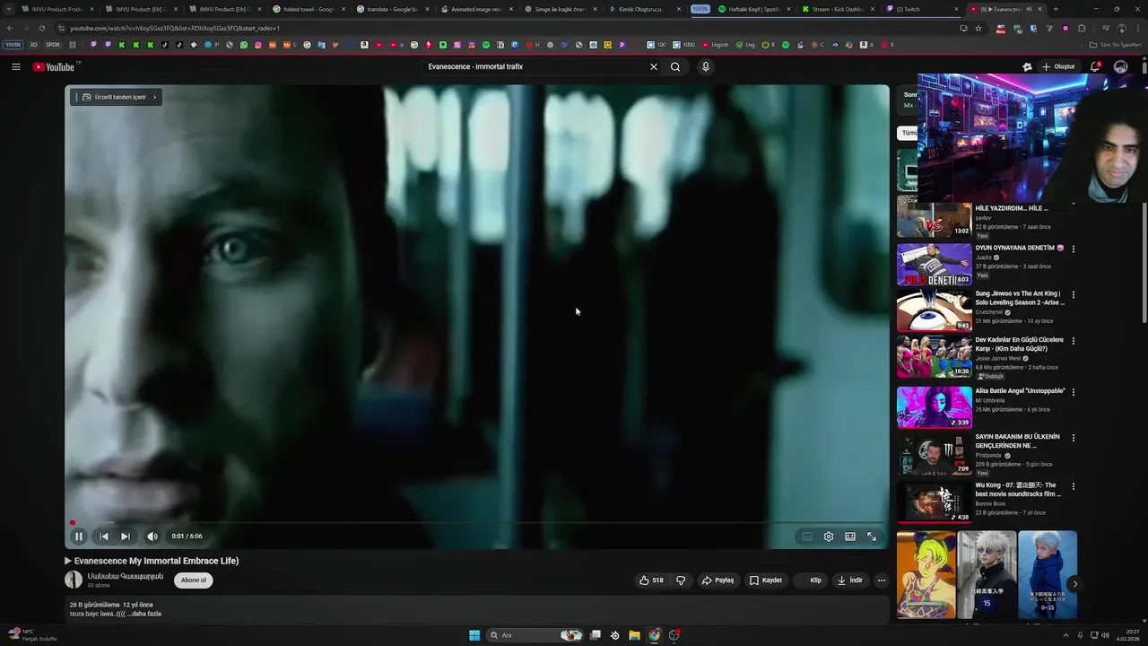1148x646 pixels.
Task: Switch to theater mode
Action: tap(850, 537)
